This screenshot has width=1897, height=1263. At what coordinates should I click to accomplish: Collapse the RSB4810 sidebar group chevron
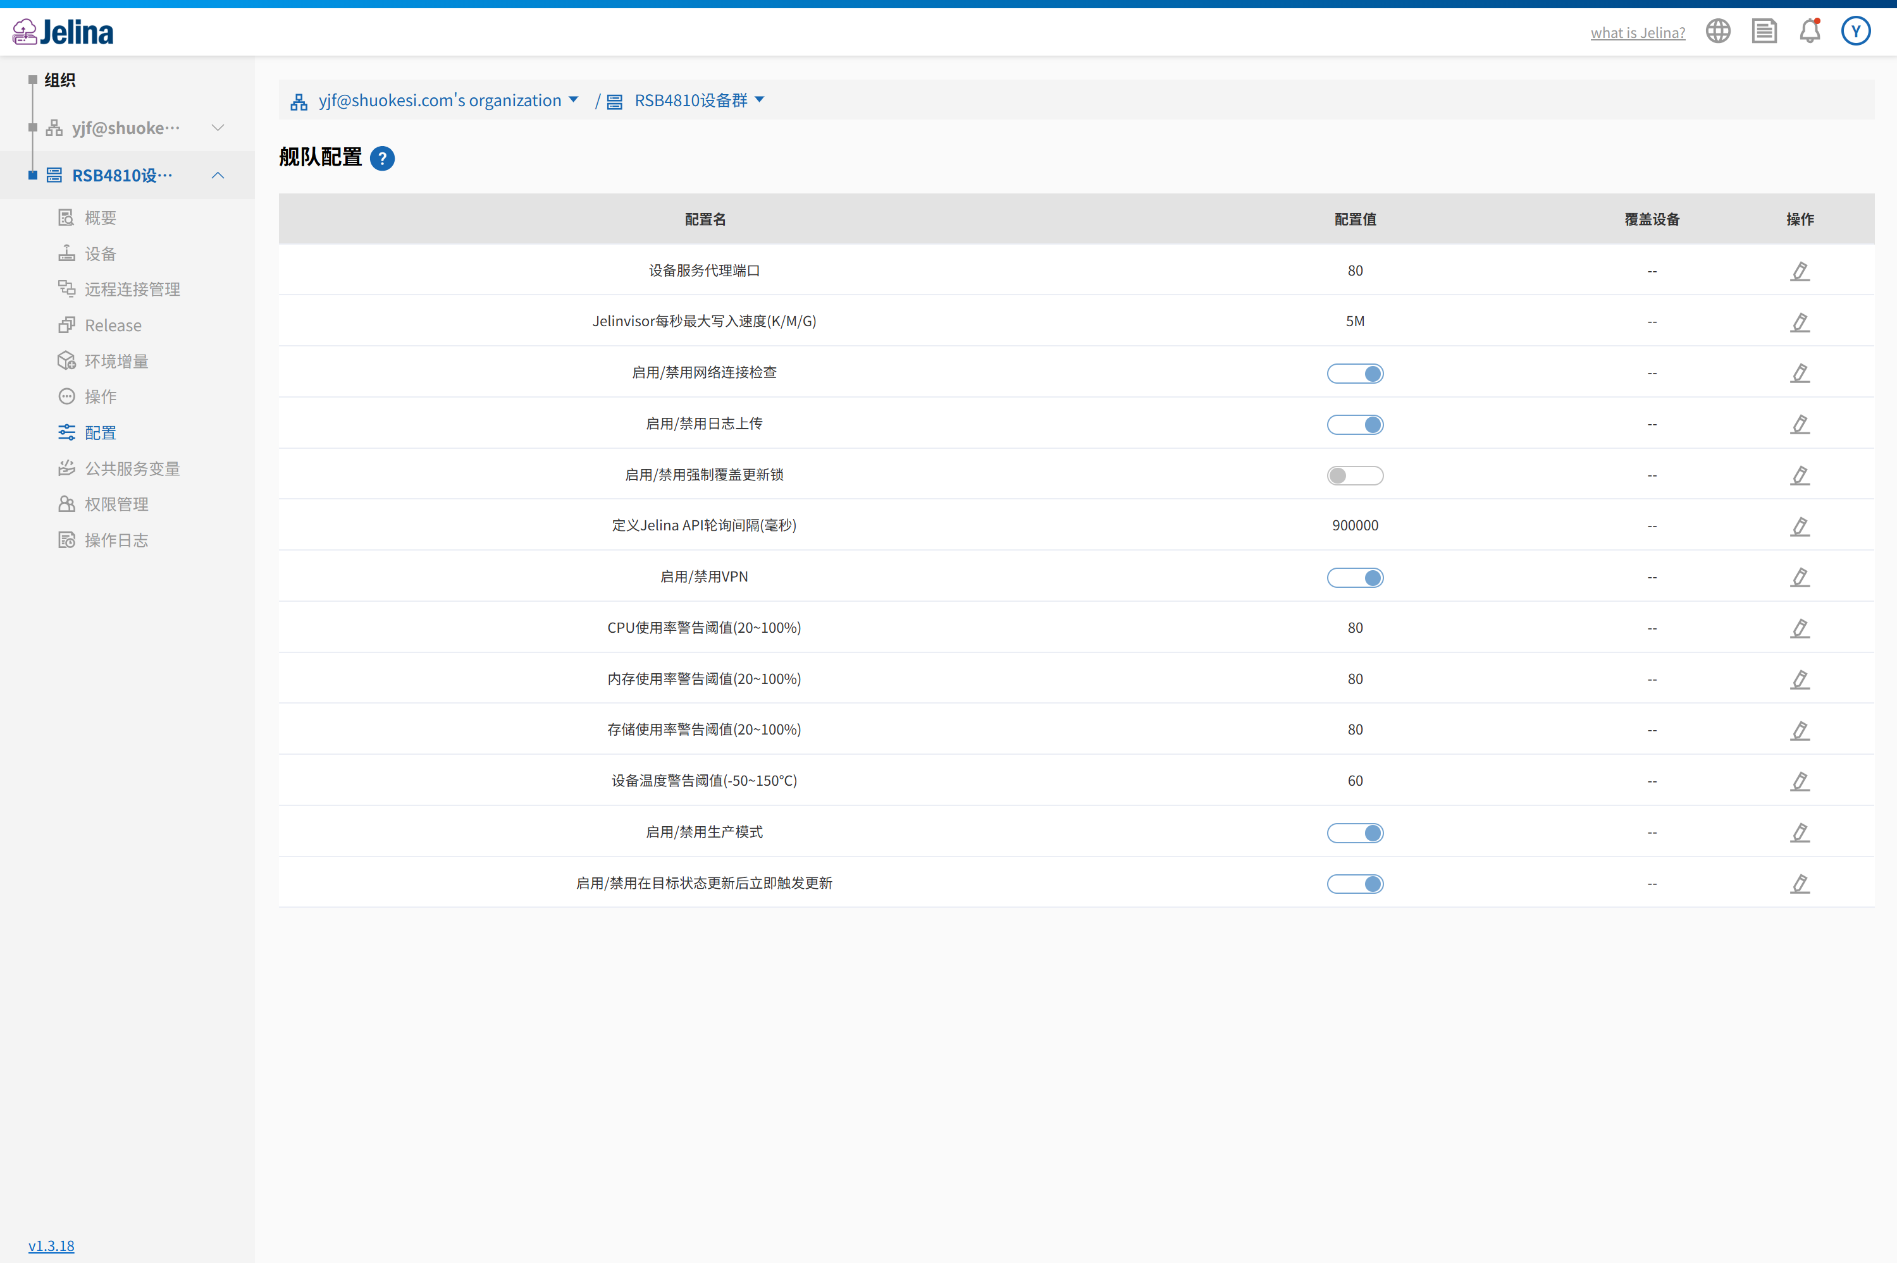tap(218, 176)
